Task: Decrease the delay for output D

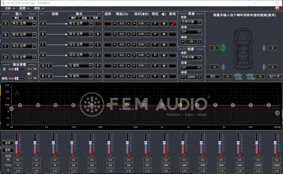Action: coord(134,55)
